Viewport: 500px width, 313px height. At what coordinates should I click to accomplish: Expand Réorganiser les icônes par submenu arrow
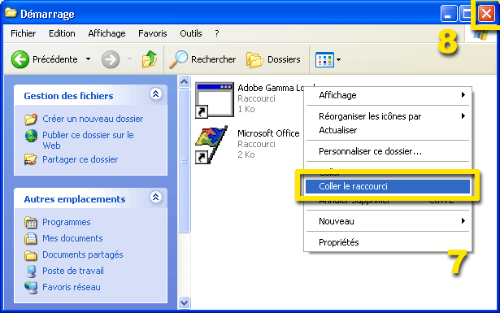click(x=463, y=115)
